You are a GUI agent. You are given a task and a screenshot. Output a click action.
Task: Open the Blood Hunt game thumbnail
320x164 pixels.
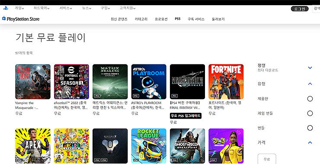33,82
